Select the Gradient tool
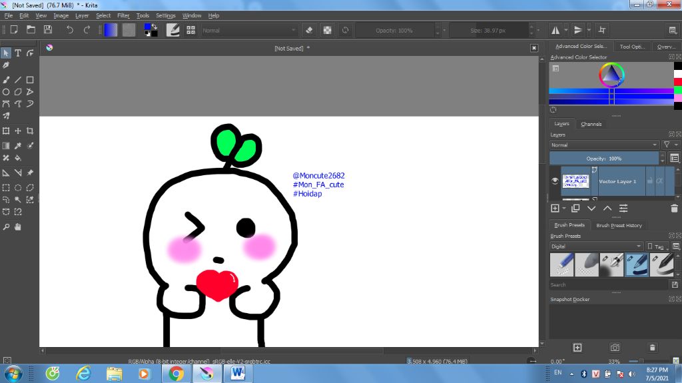Viewport: 682px width, 383px height. 6,145
